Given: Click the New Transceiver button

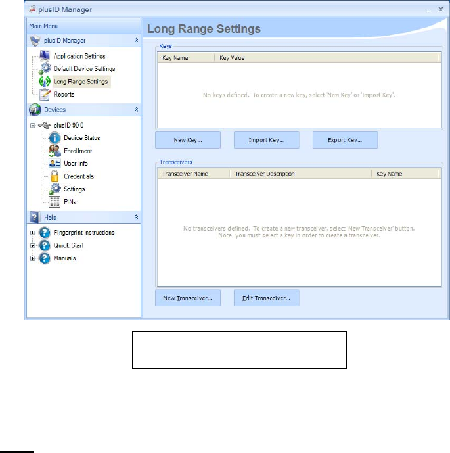Looking at the screenshot, I should coord(188,298).
